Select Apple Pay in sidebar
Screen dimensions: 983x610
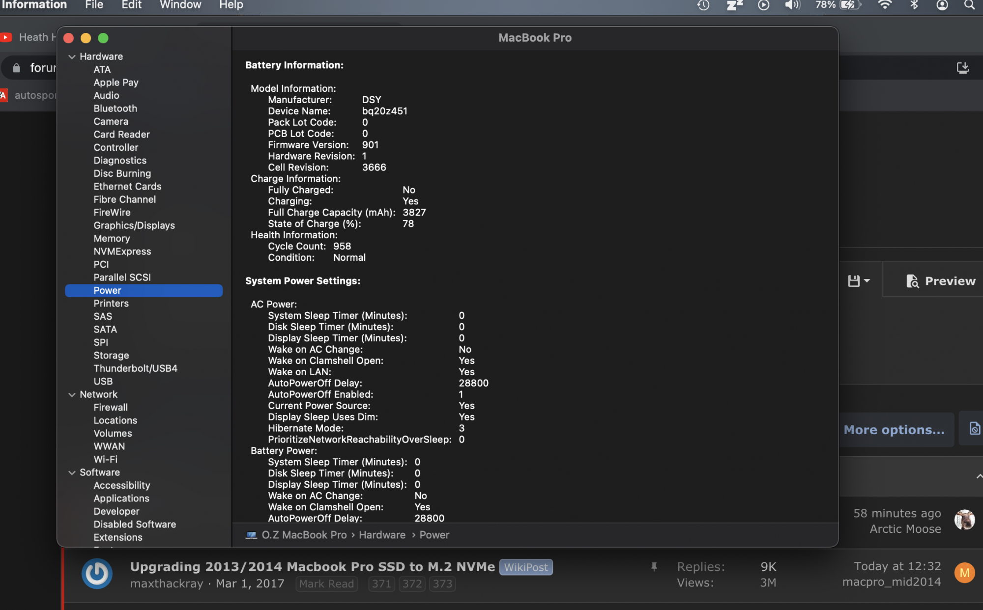[x=116, y=82]
